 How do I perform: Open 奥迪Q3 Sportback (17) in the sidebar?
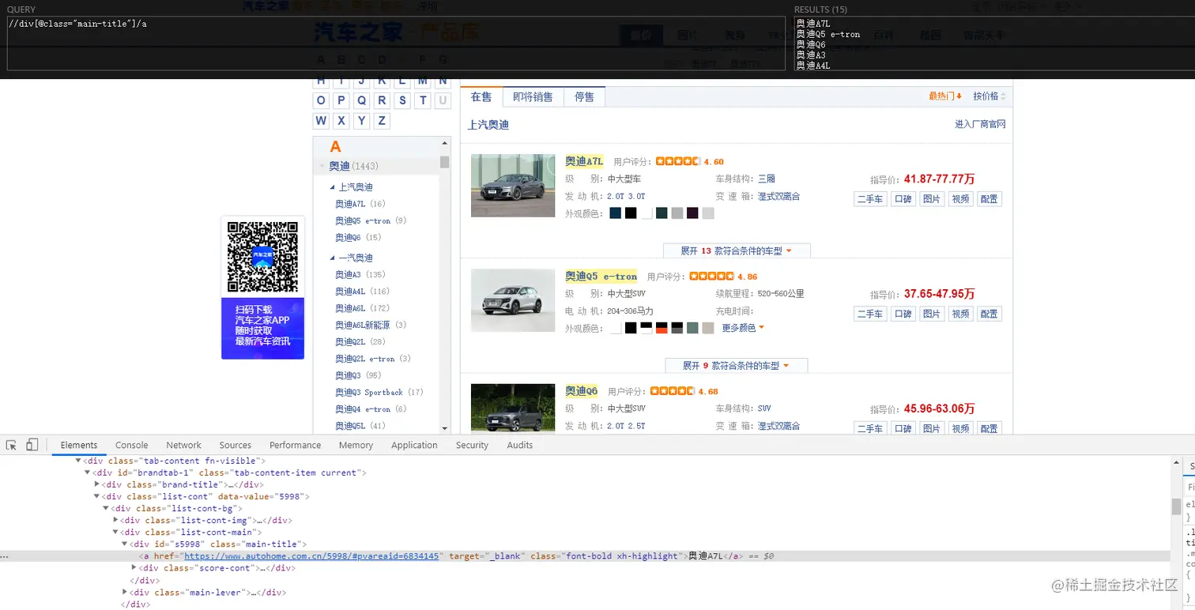pos(379,392)
